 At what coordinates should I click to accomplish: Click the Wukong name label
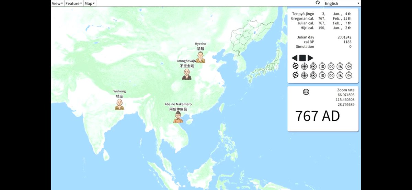tap(119, 92)
